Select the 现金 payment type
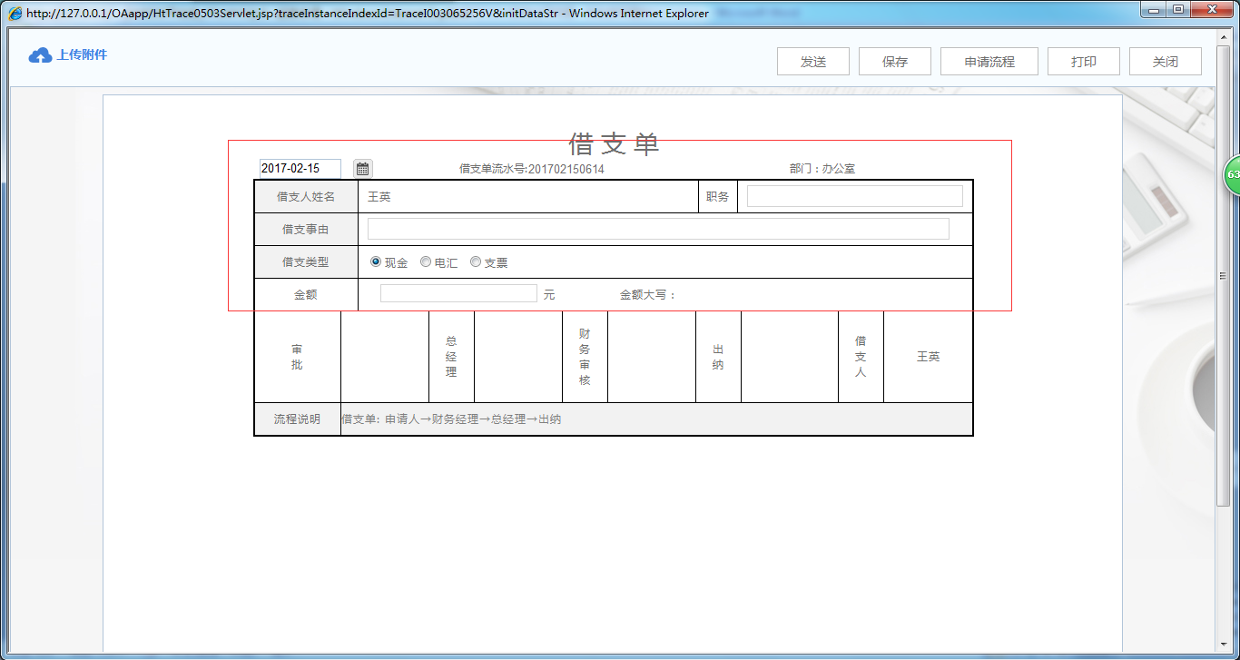This screenshot has width=1240, height=660. [374, 261]
